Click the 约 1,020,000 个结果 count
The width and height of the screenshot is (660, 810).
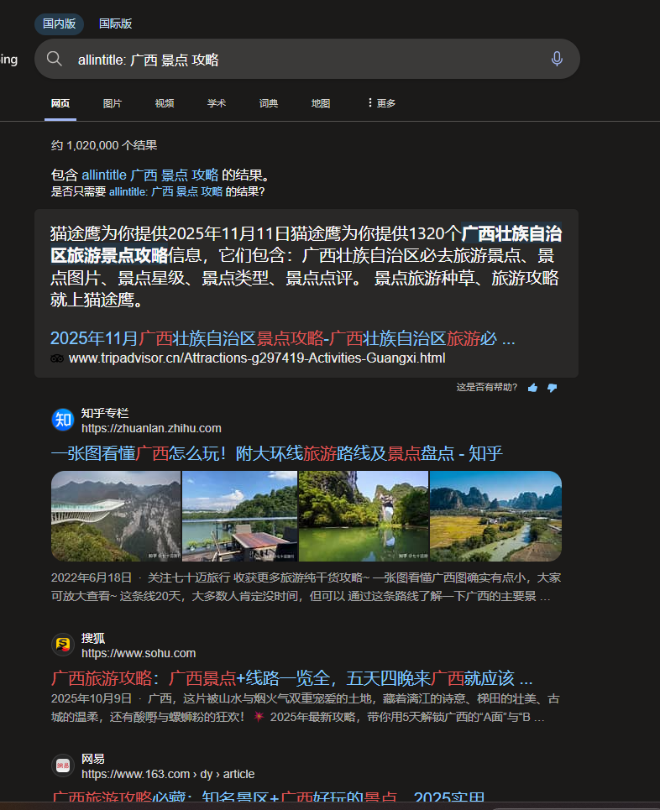click(x=104, y=145)
